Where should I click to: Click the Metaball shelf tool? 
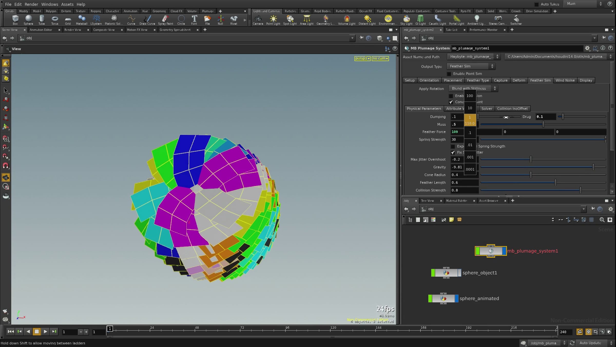click(82, 20)
